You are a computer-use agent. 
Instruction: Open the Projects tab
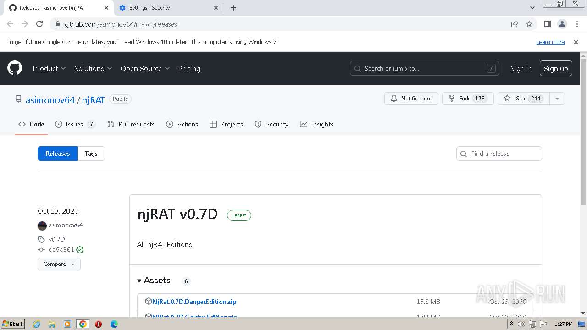pyautogui.click(x=226, y=124)
